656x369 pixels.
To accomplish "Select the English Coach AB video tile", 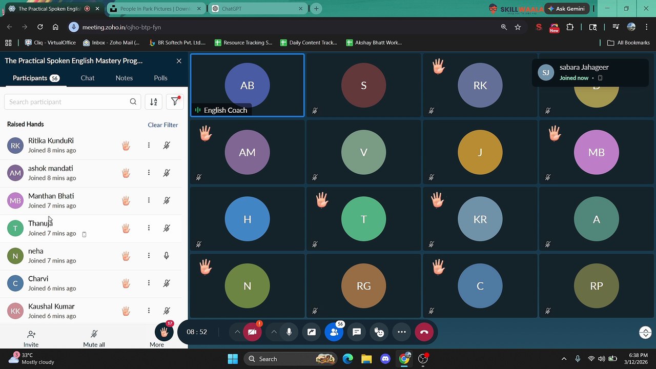I will coord(247,86).
